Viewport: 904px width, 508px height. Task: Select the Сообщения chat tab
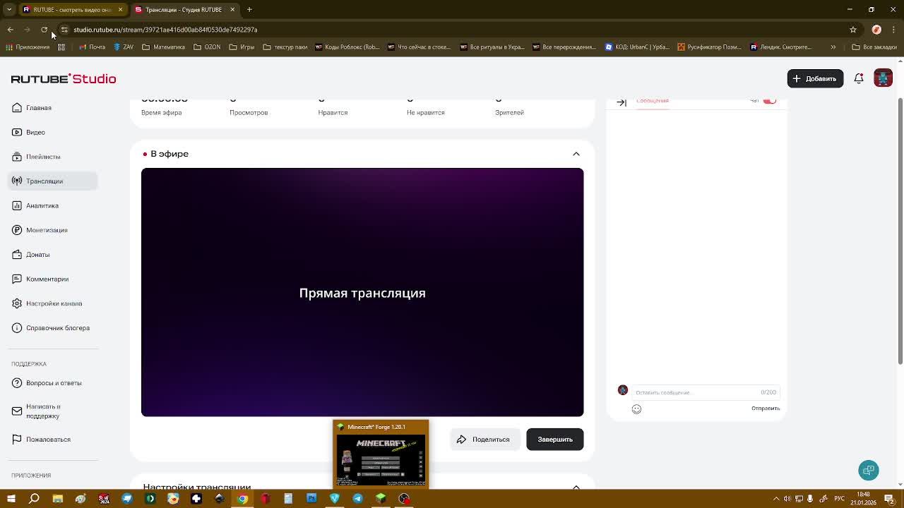[653, 101]
